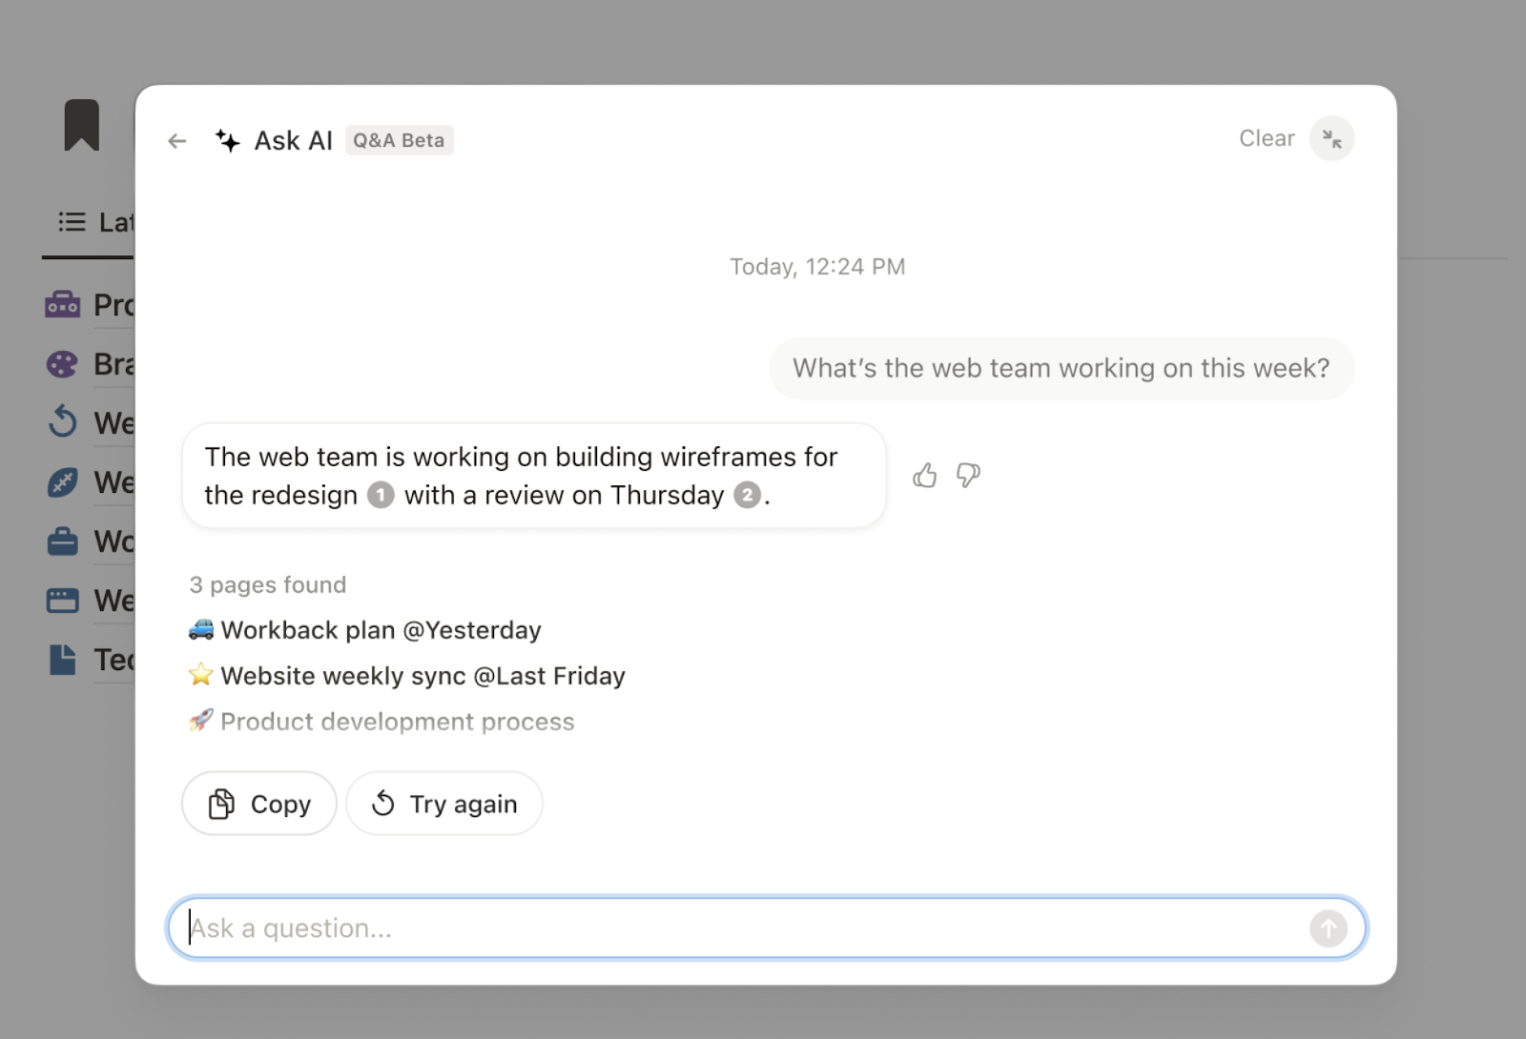Viewport: 1526px width, 1039px height.
Task: Click the briefcase icon in the sidebar
Action: pyautogui.click(x=62, y=541)
